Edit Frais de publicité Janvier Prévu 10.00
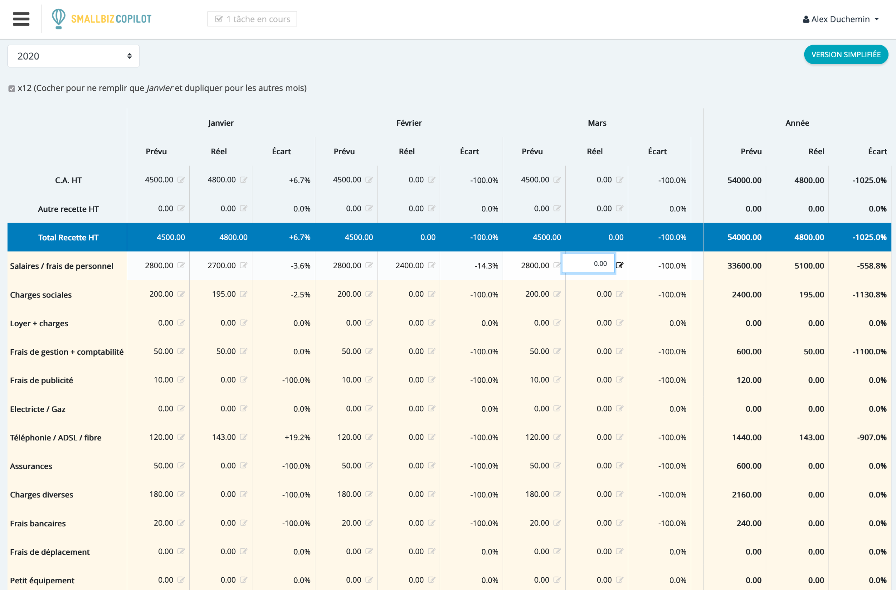The image size is (896, 590). (x=181, y=380)
